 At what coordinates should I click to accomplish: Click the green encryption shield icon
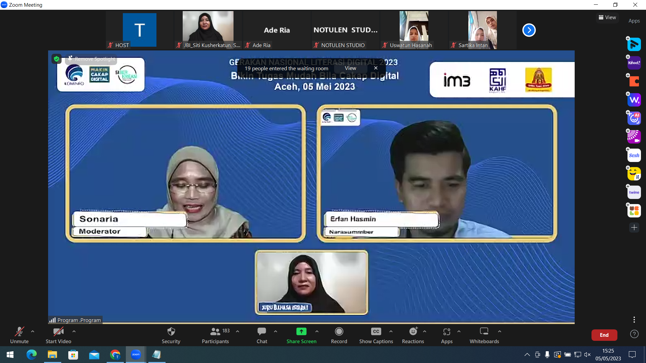(57, 59)
